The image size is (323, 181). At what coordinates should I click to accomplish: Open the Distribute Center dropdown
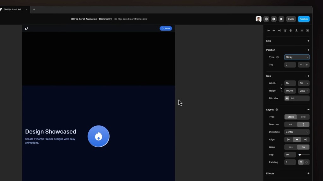click(297, 132)
